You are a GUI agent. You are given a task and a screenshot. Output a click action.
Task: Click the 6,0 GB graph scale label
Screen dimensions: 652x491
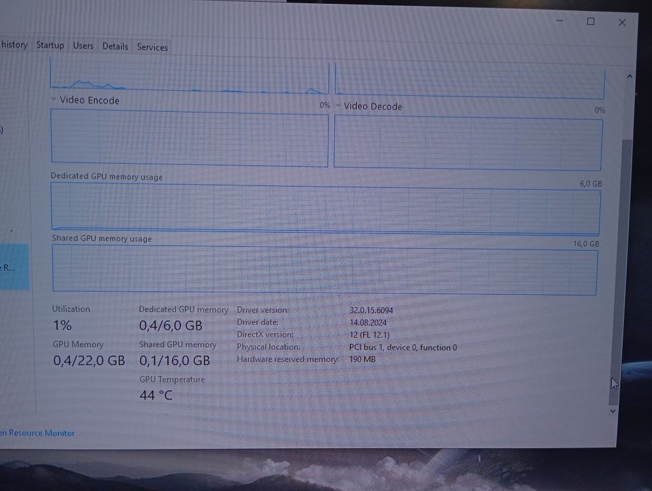(591, 183)
